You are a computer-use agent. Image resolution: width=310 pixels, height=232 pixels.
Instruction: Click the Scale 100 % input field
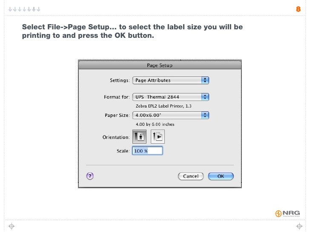tap(147, 151)
